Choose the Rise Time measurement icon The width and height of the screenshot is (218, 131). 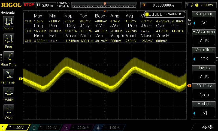8,57
